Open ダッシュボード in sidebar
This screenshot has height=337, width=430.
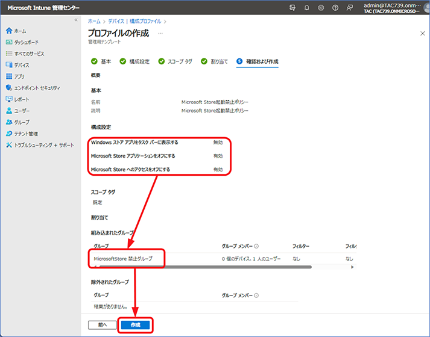[x=22, y=42]
